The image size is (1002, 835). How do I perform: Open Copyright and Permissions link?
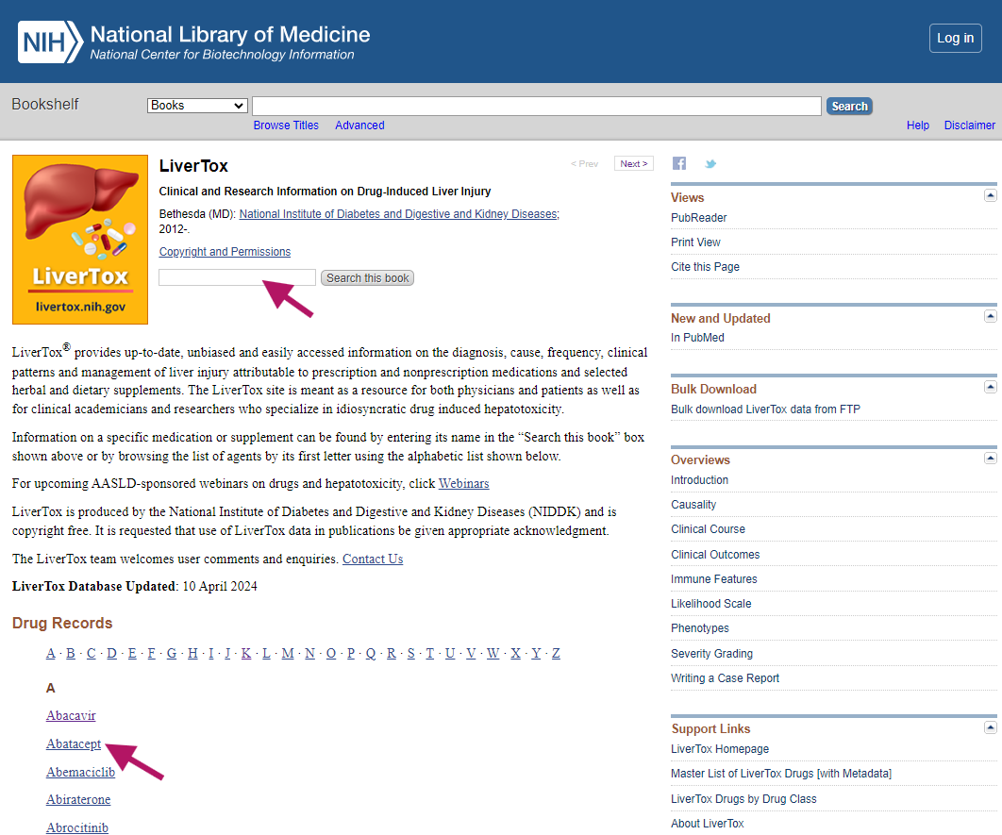(x=225, y=252)
